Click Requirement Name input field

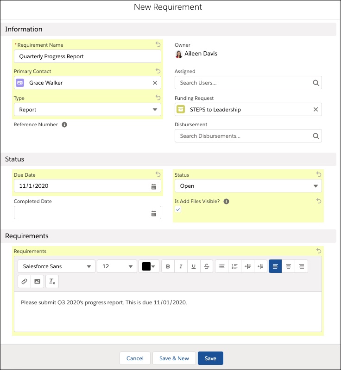(88, 56)
